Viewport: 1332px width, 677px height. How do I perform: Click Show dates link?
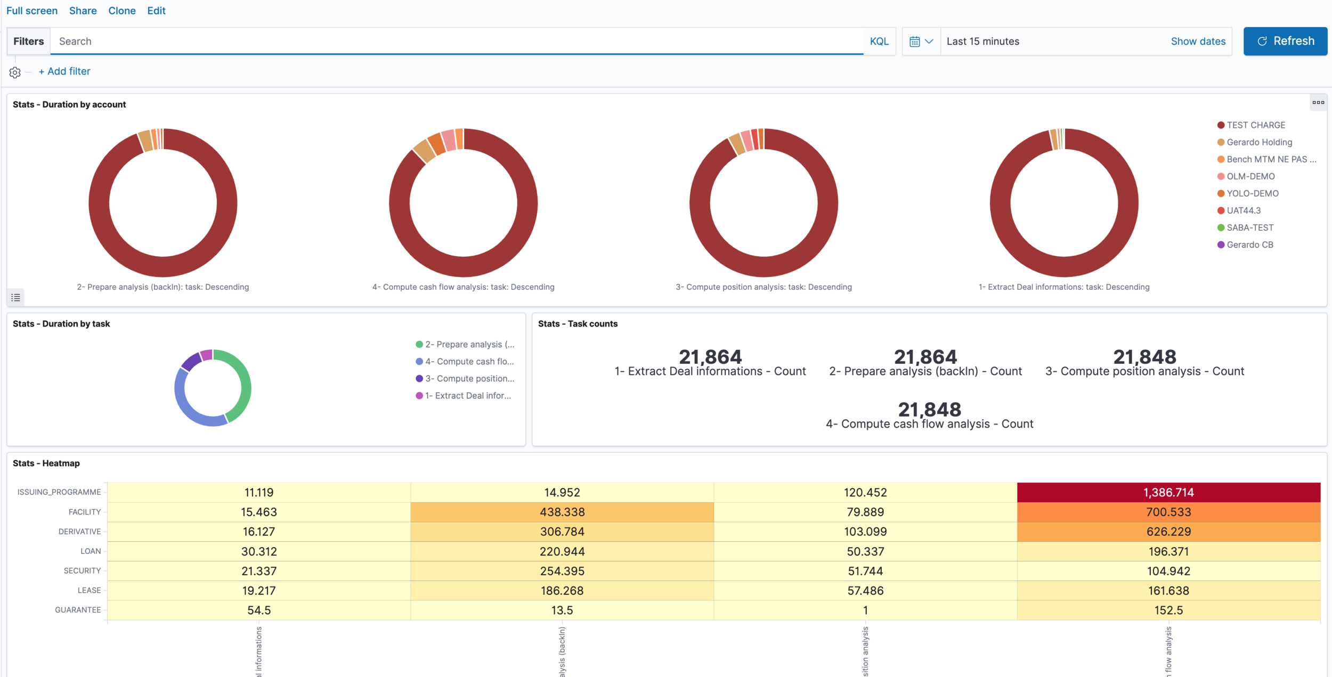(1198, 42)
